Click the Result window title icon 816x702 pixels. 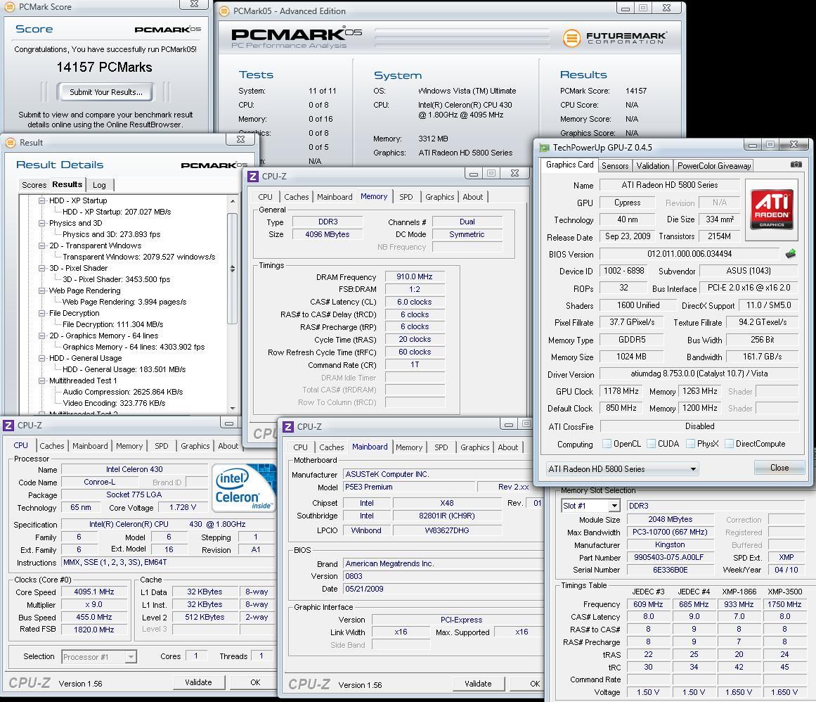tap(11, 143)
